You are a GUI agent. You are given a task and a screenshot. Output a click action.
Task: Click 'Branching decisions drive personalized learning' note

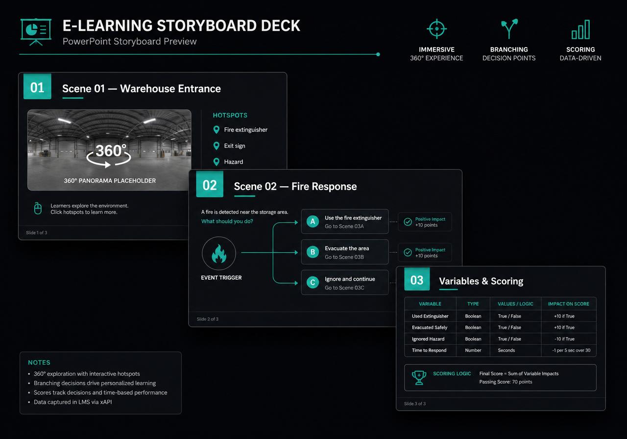pyautogui.click(x=95, y=383)
